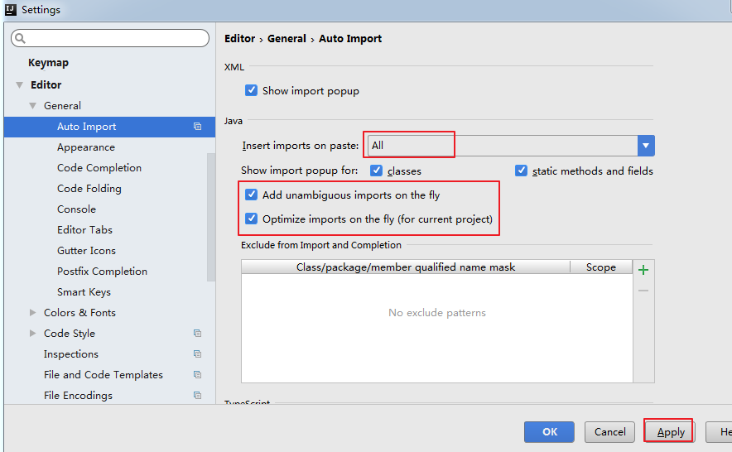Select Inspections in the settings tree
732x452 pixels.
[x=71, y=354]
